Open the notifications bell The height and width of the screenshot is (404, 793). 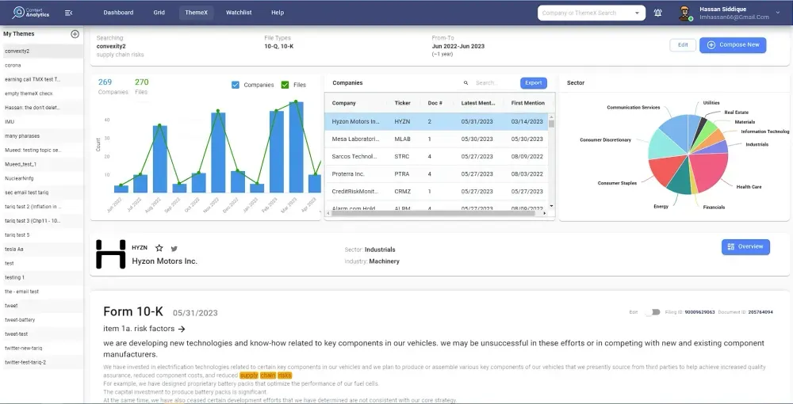click(657, 13)
